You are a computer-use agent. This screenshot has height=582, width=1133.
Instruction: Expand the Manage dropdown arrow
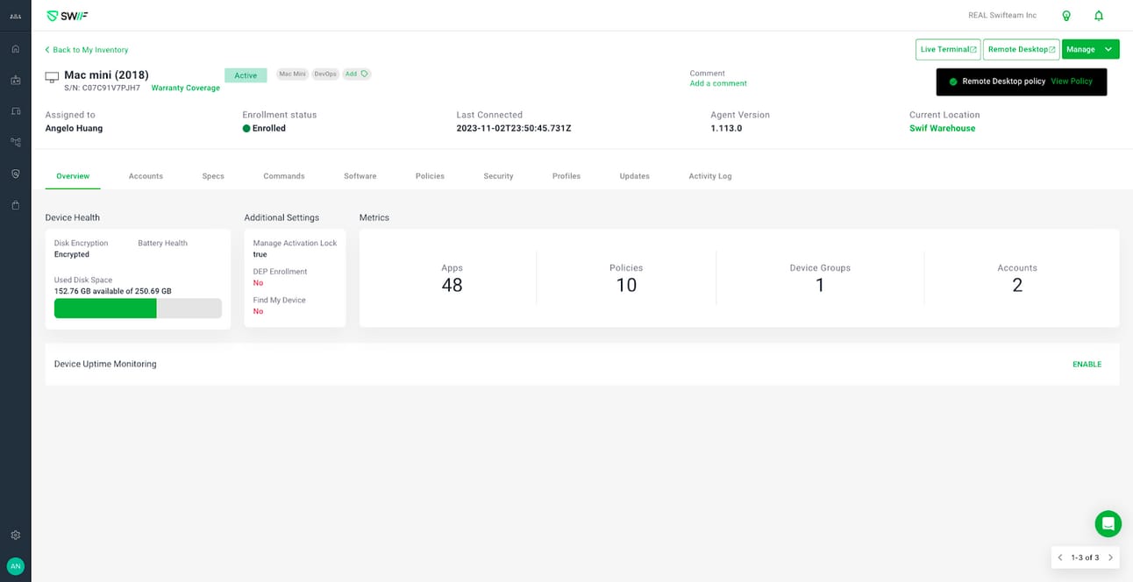coord(1108,49)
